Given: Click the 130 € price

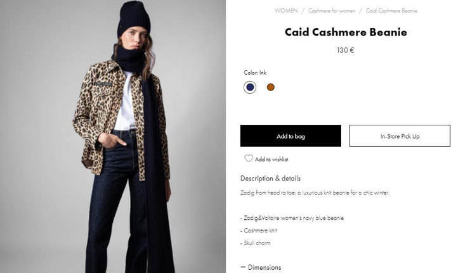Looking at the screenshot, I should click(x=346, y=51).
